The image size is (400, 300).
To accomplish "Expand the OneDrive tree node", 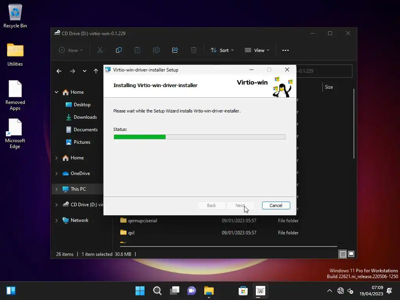I will point(56,173).
